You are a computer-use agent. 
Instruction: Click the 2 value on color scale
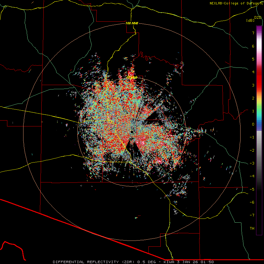[x=253, y=98]
